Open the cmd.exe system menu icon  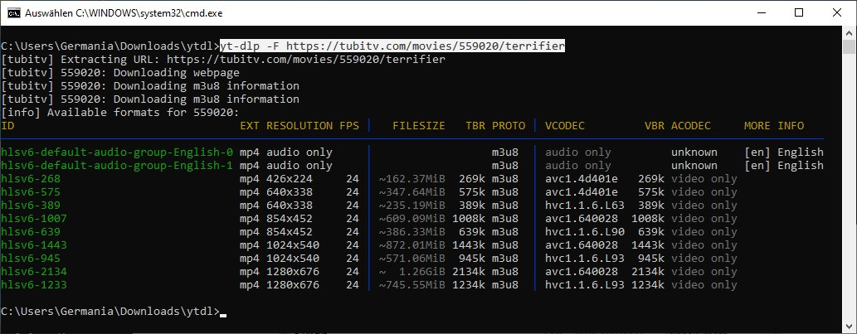[13, 12]
